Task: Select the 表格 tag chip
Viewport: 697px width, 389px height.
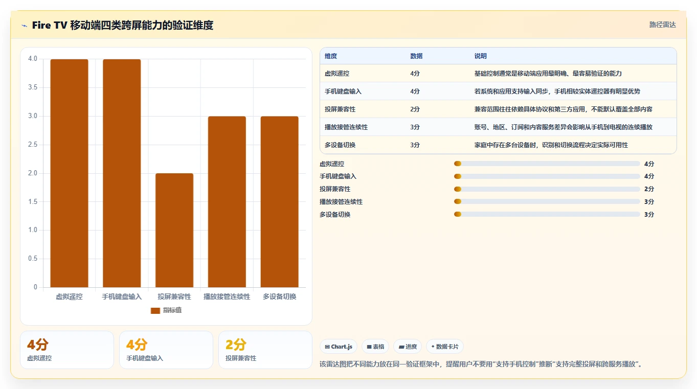Action: [x=375, y=347]
